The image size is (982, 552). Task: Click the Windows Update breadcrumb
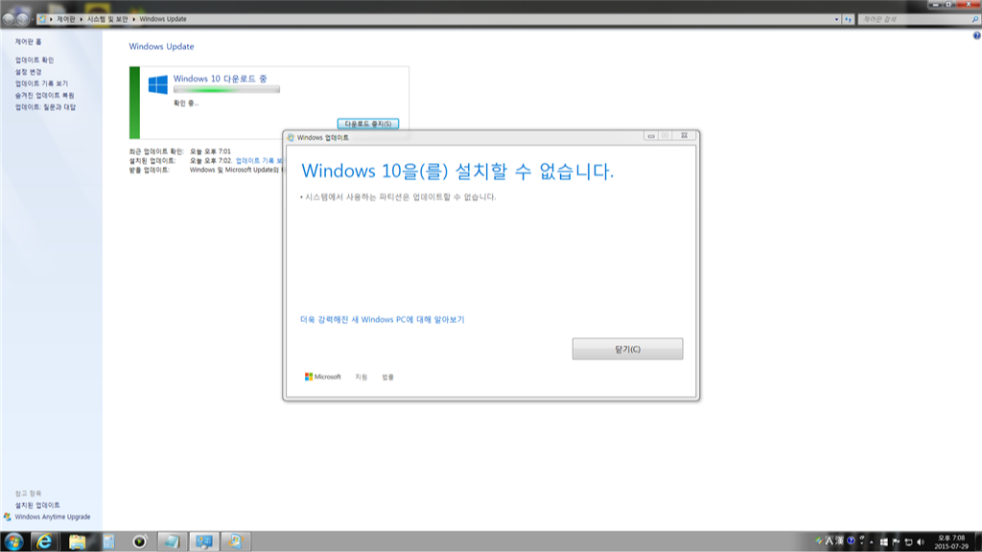163,19
